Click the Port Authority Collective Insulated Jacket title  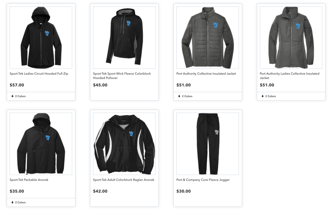coord(206,74)
